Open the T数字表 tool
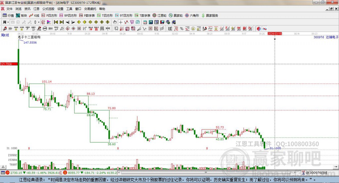 [142, 16]
